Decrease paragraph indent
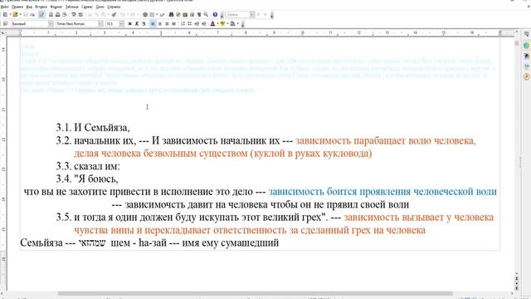The image size is (531, 299). tap(197, 24)
